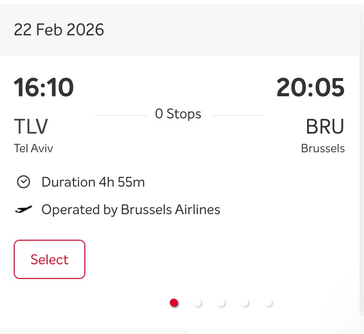Screen dimensions: 364x334
Task: Jump to the third carousel dot
Action: click(221, 303)
